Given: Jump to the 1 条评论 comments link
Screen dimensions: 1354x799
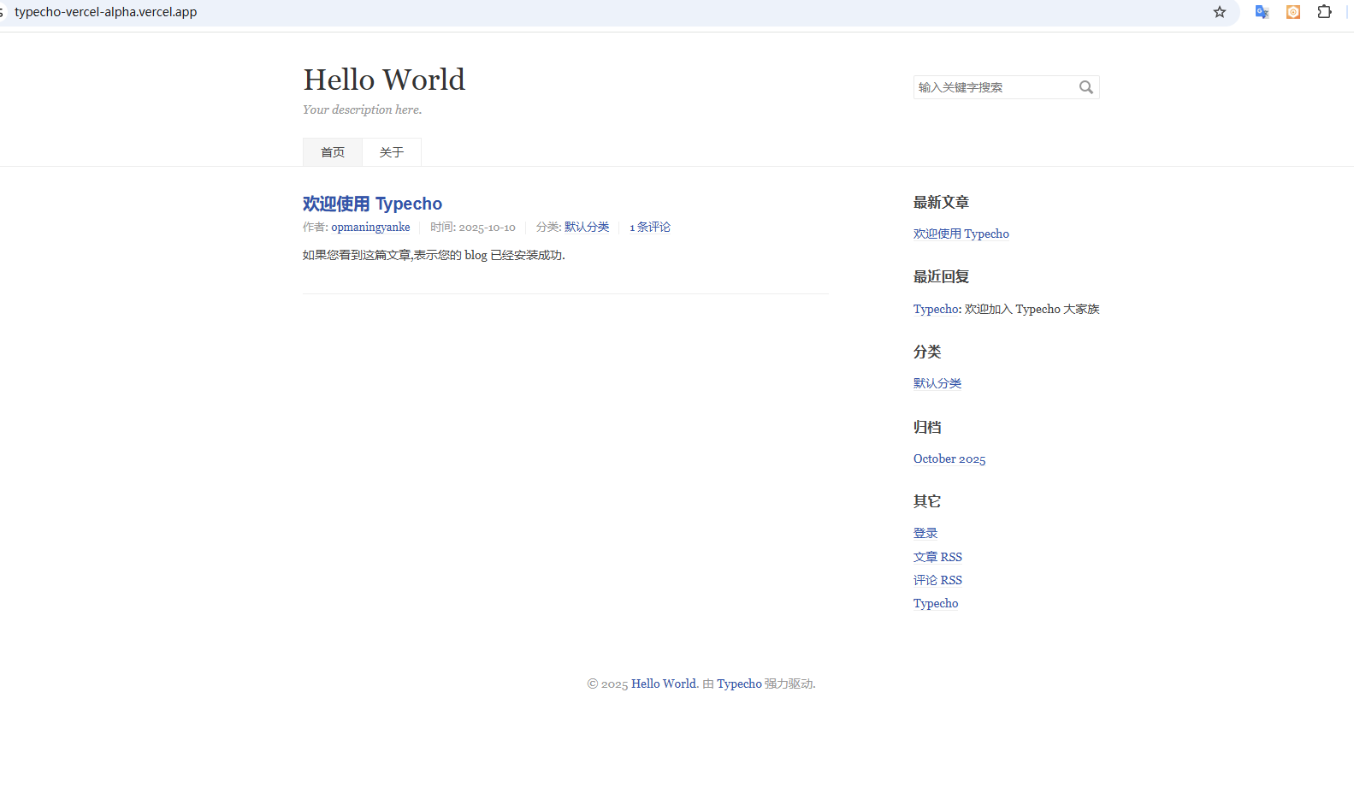Looking at the screenshot, I should (x=650, y=228).
